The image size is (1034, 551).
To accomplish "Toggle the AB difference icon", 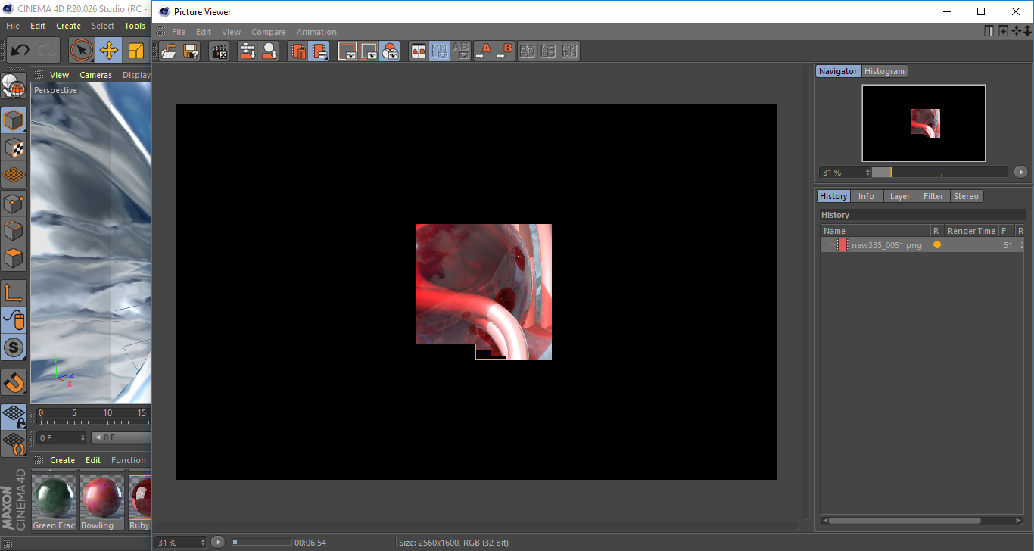I will click(460, 51).
